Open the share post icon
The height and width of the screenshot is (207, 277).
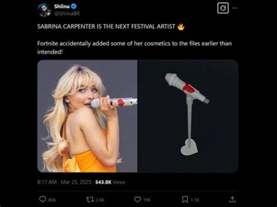(232, 199)
